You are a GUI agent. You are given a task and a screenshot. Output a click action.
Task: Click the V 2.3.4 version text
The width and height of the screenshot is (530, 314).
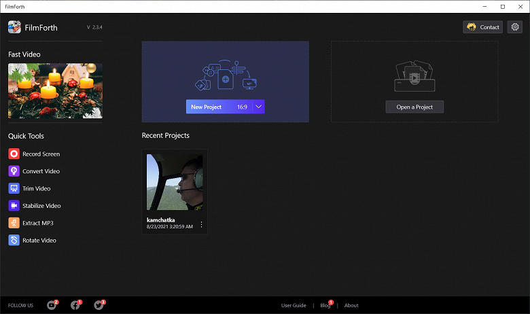(94, 27)
